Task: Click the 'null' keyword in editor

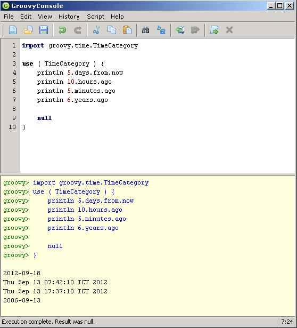Action: pos(44,118)
